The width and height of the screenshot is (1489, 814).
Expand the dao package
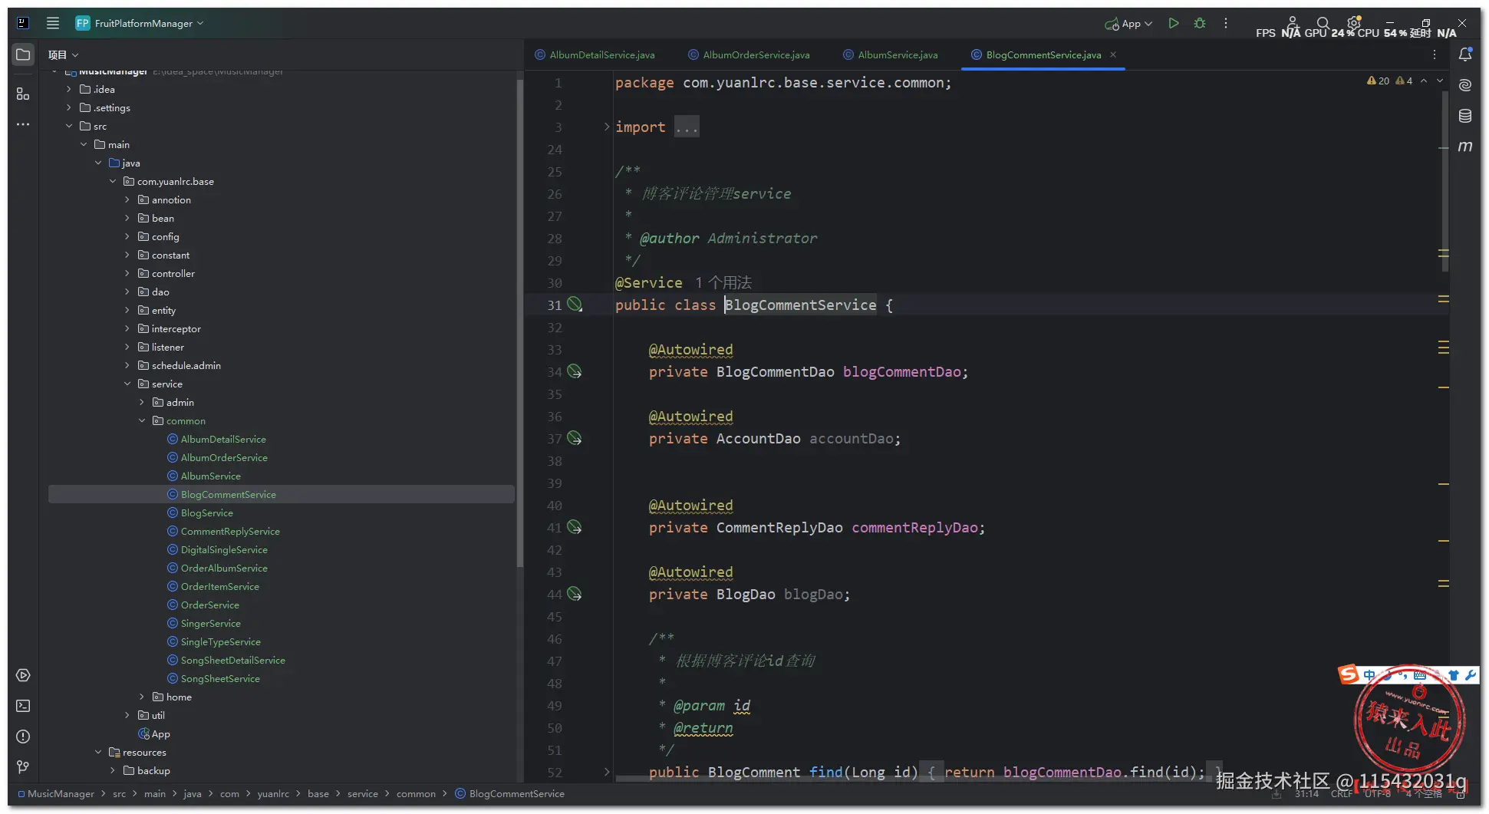click(127, 292)
